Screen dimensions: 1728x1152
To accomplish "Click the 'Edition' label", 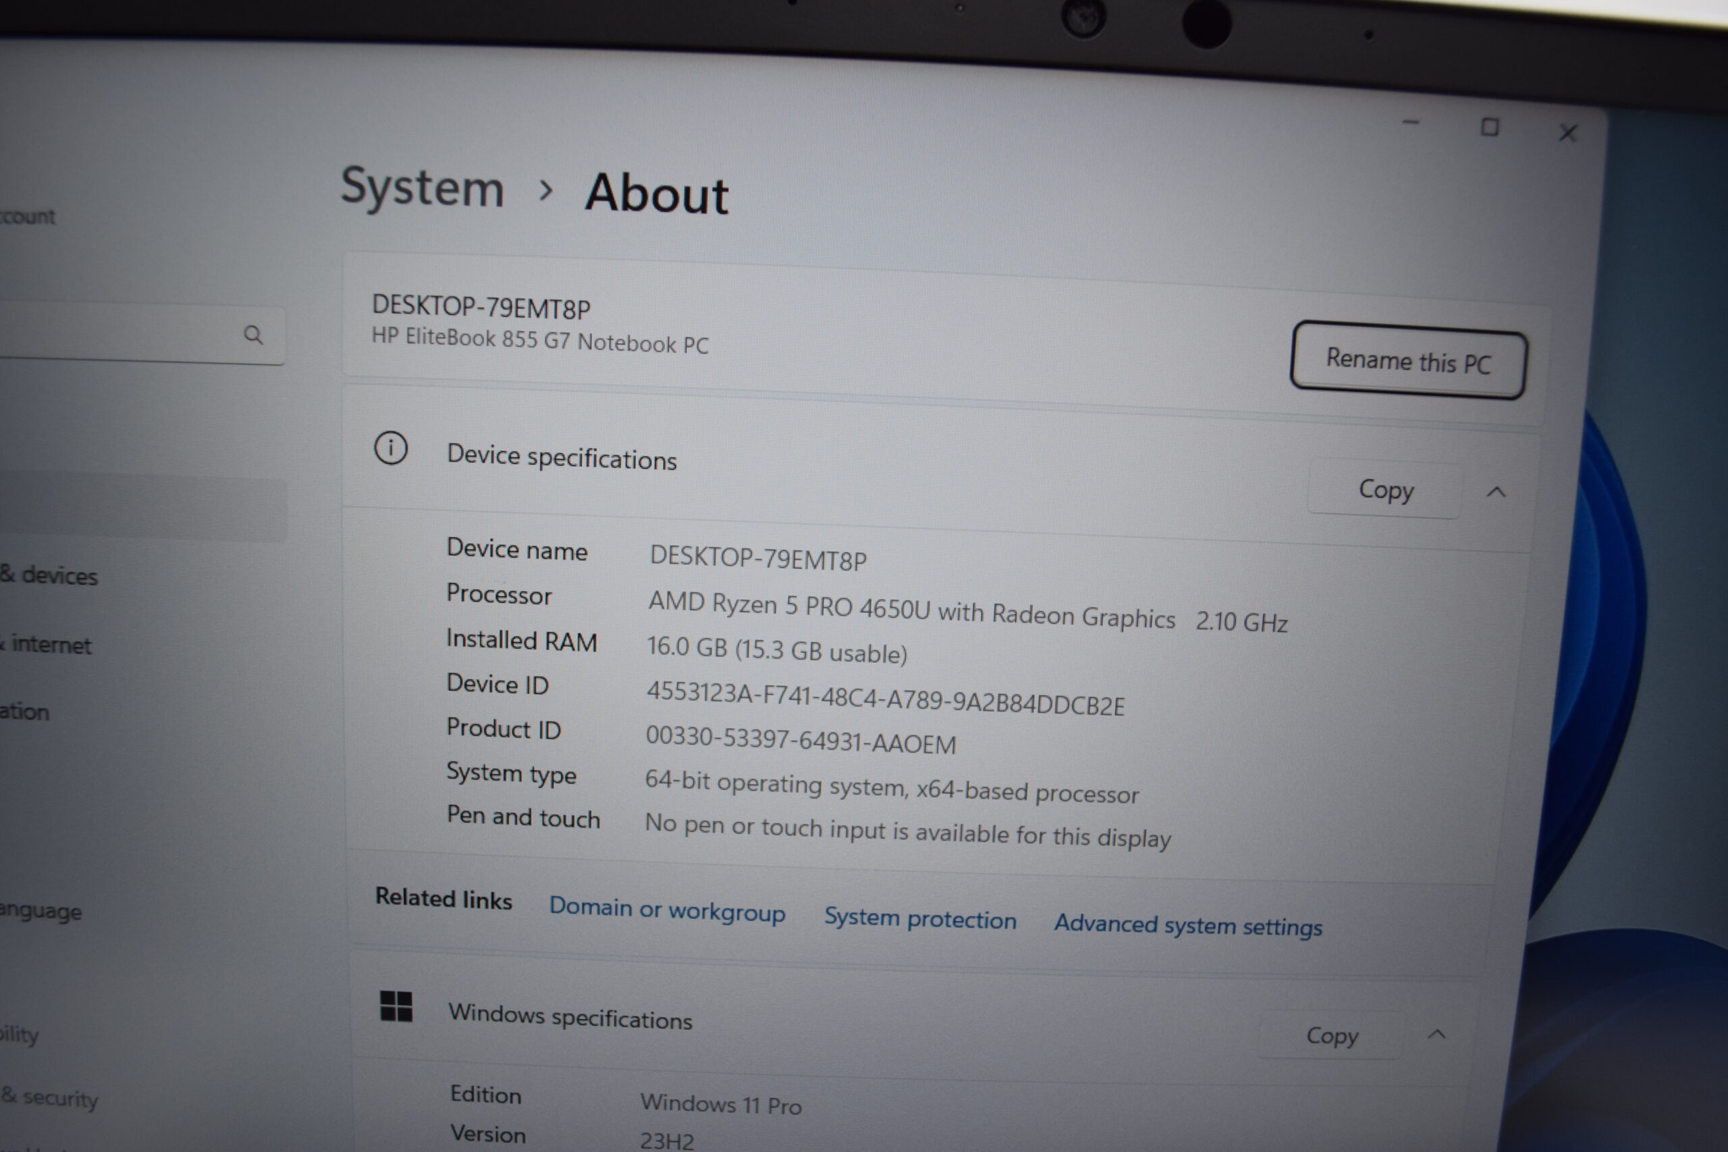I will click(485, 1095).
